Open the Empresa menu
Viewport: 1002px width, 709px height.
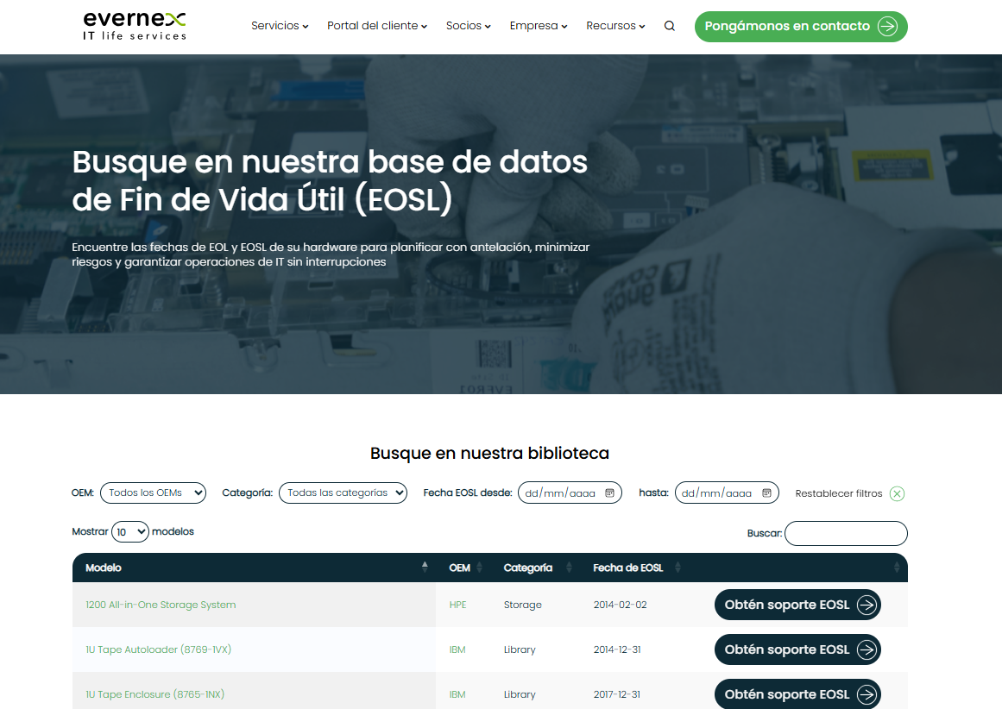point(538,26)
